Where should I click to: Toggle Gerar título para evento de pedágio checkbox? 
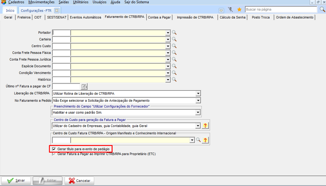[x=54, y=149]
